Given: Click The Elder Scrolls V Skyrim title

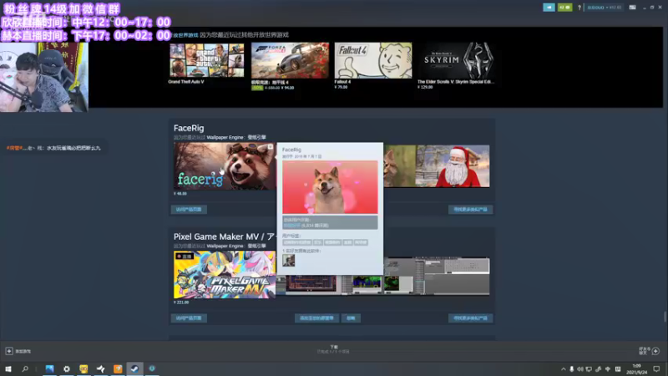Looking at the screenshot, I should point(456,81).
